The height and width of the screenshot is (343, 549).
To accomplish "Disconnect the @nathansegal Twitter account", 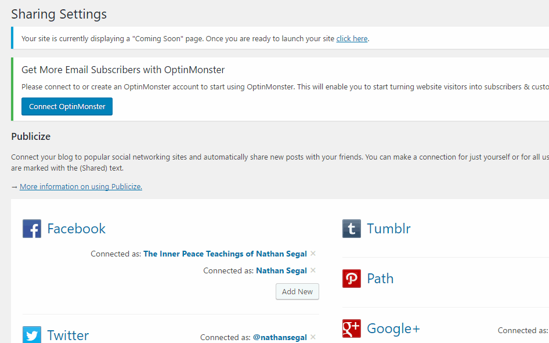I will point(313,337).
